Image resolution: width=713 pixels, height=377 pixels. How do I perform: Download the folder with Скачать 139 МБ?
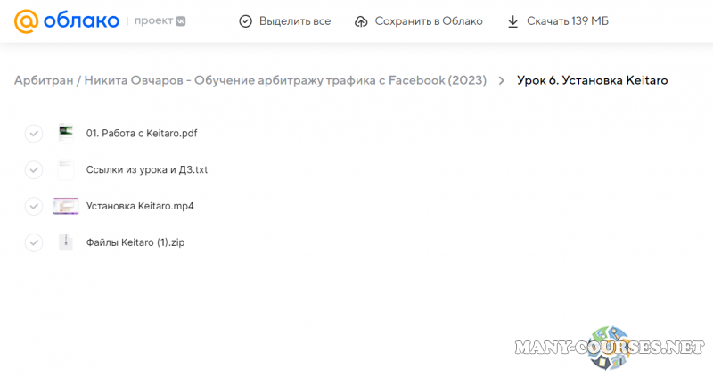558,21
